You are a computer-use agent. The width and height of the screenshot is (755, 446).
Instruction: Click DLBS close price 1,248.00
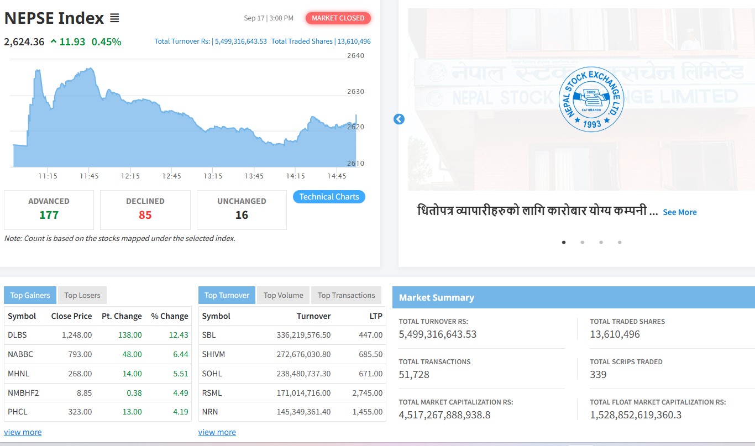click(77, 335)
